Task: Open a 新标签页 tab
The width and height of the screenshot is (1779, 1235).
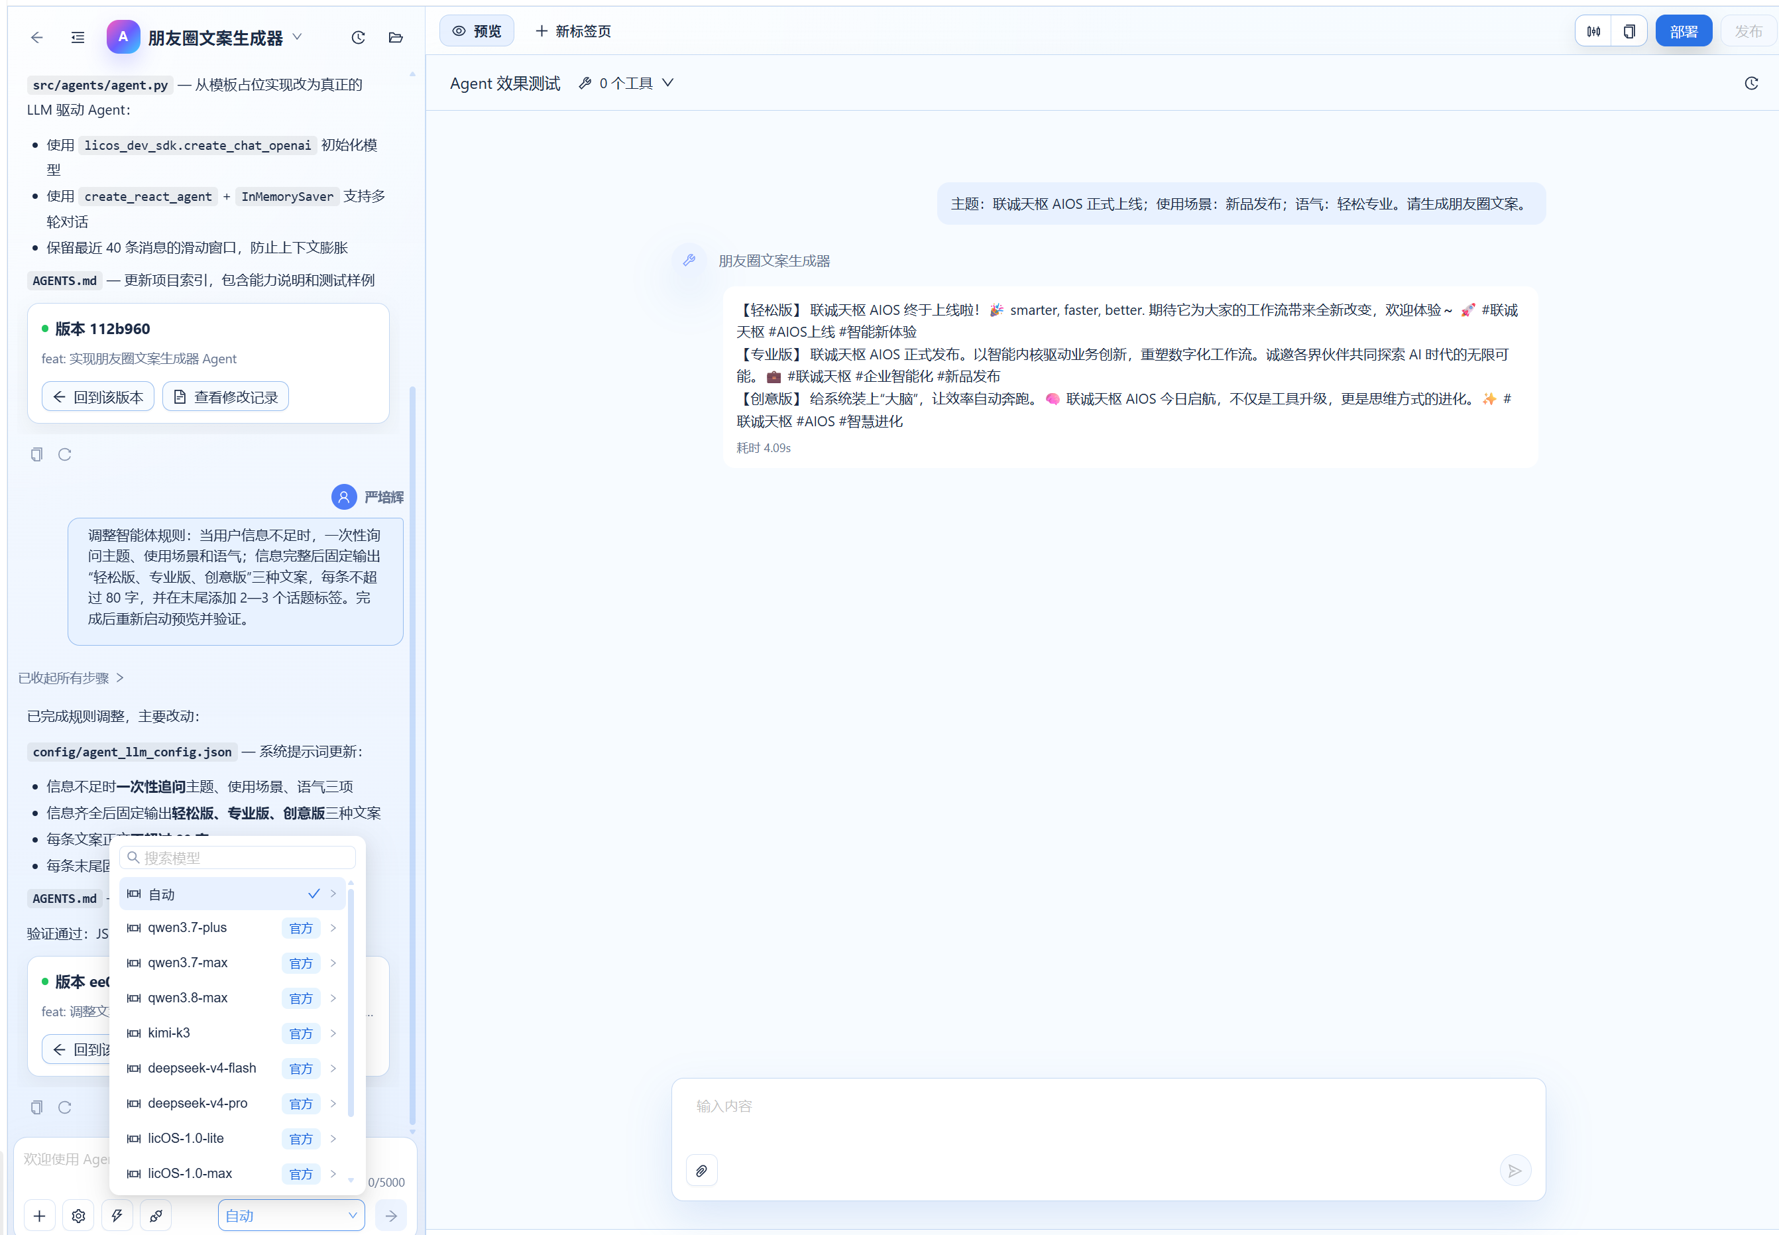Action: tap(573, 31)
